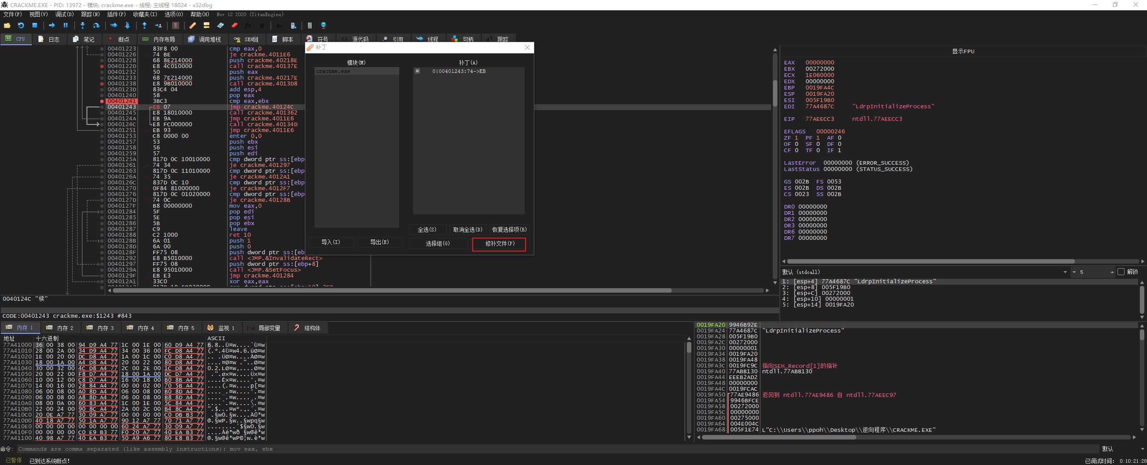This screenshot has width=1147, height=465.
Task: Click the patches bandage toolbar icon
Action: [192, 26]
